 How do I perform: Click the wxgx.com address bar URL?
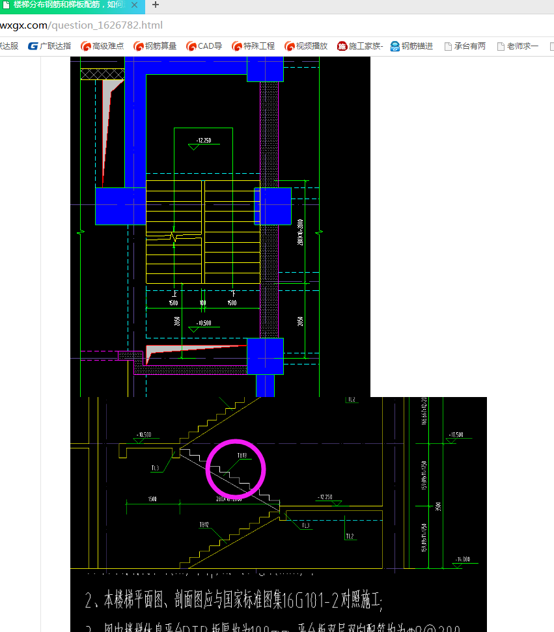pyautogui.click(x=81, y=25)
